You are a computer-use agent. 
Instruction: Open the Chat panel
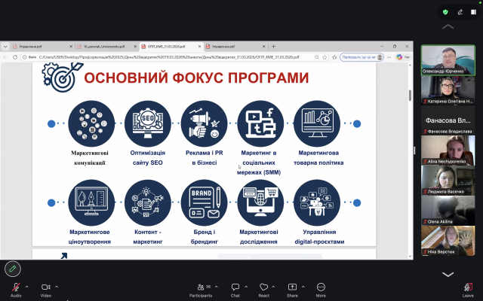click(235, 287)
